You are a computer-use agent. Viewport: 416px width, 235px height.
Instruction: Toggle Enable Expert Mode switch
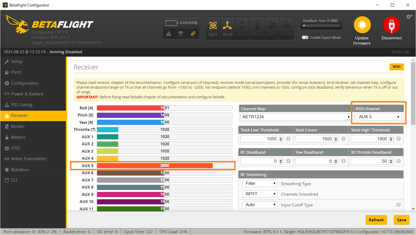pyautogui.click(x=305, y=38)
